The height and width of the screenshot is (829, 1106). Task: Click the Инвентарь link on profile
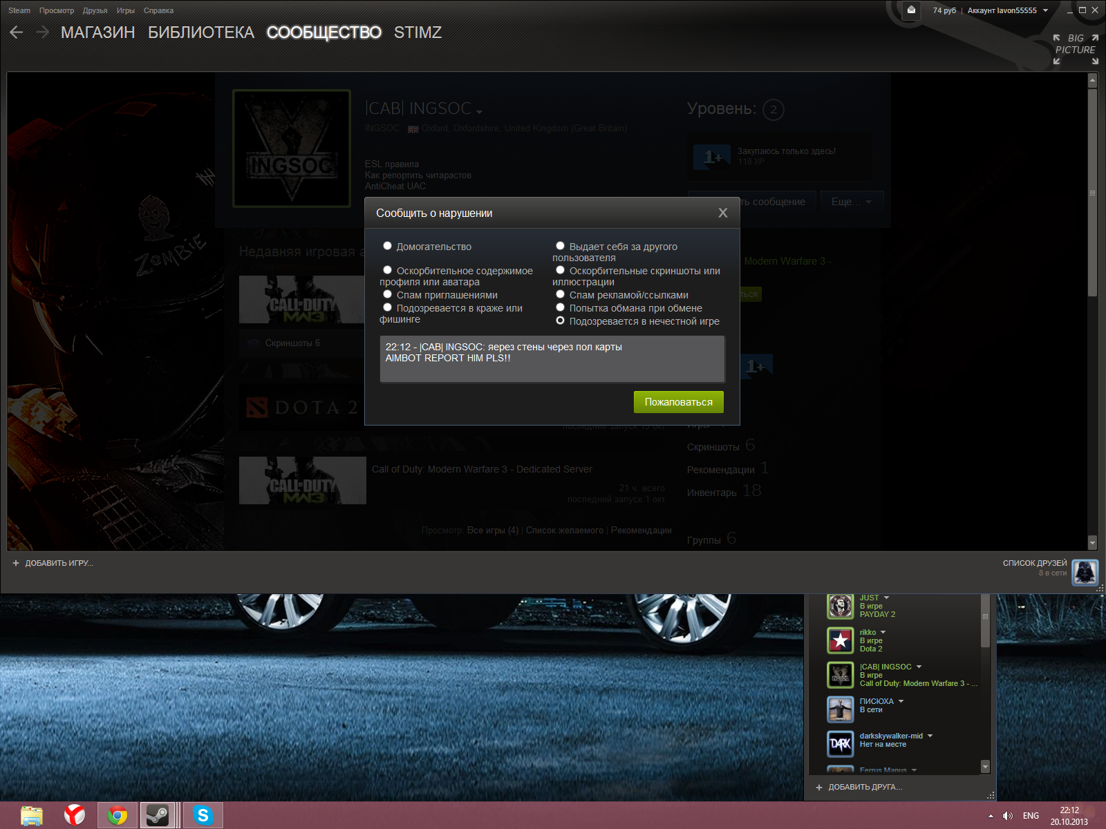(712, 493)
